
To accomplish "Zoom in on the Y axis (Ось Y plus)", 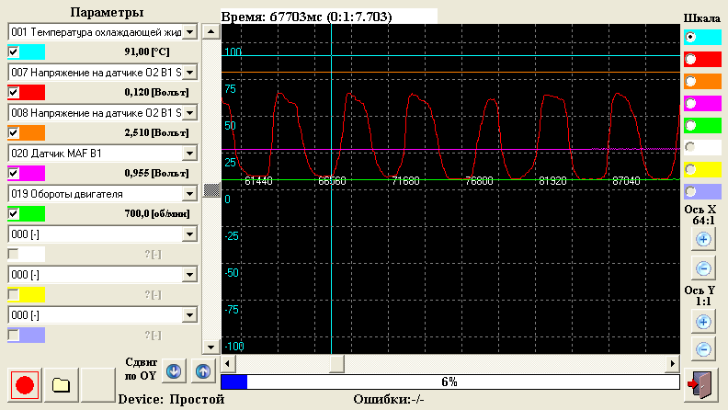I will point(703,322).
